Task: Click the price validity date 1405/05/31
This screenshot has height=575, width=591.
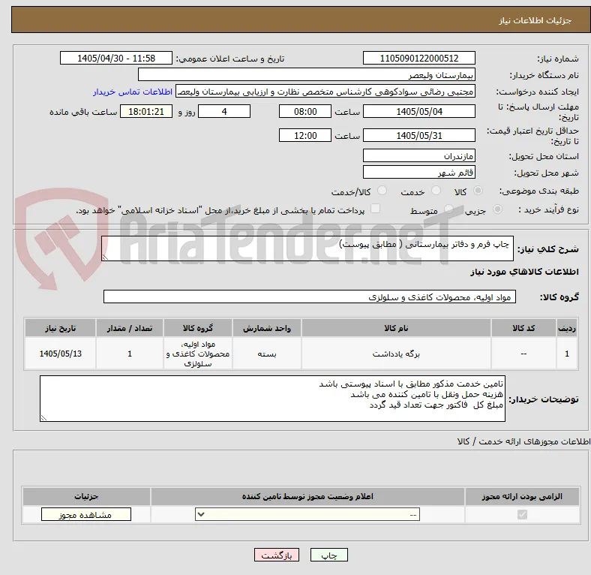Action: 418,135
